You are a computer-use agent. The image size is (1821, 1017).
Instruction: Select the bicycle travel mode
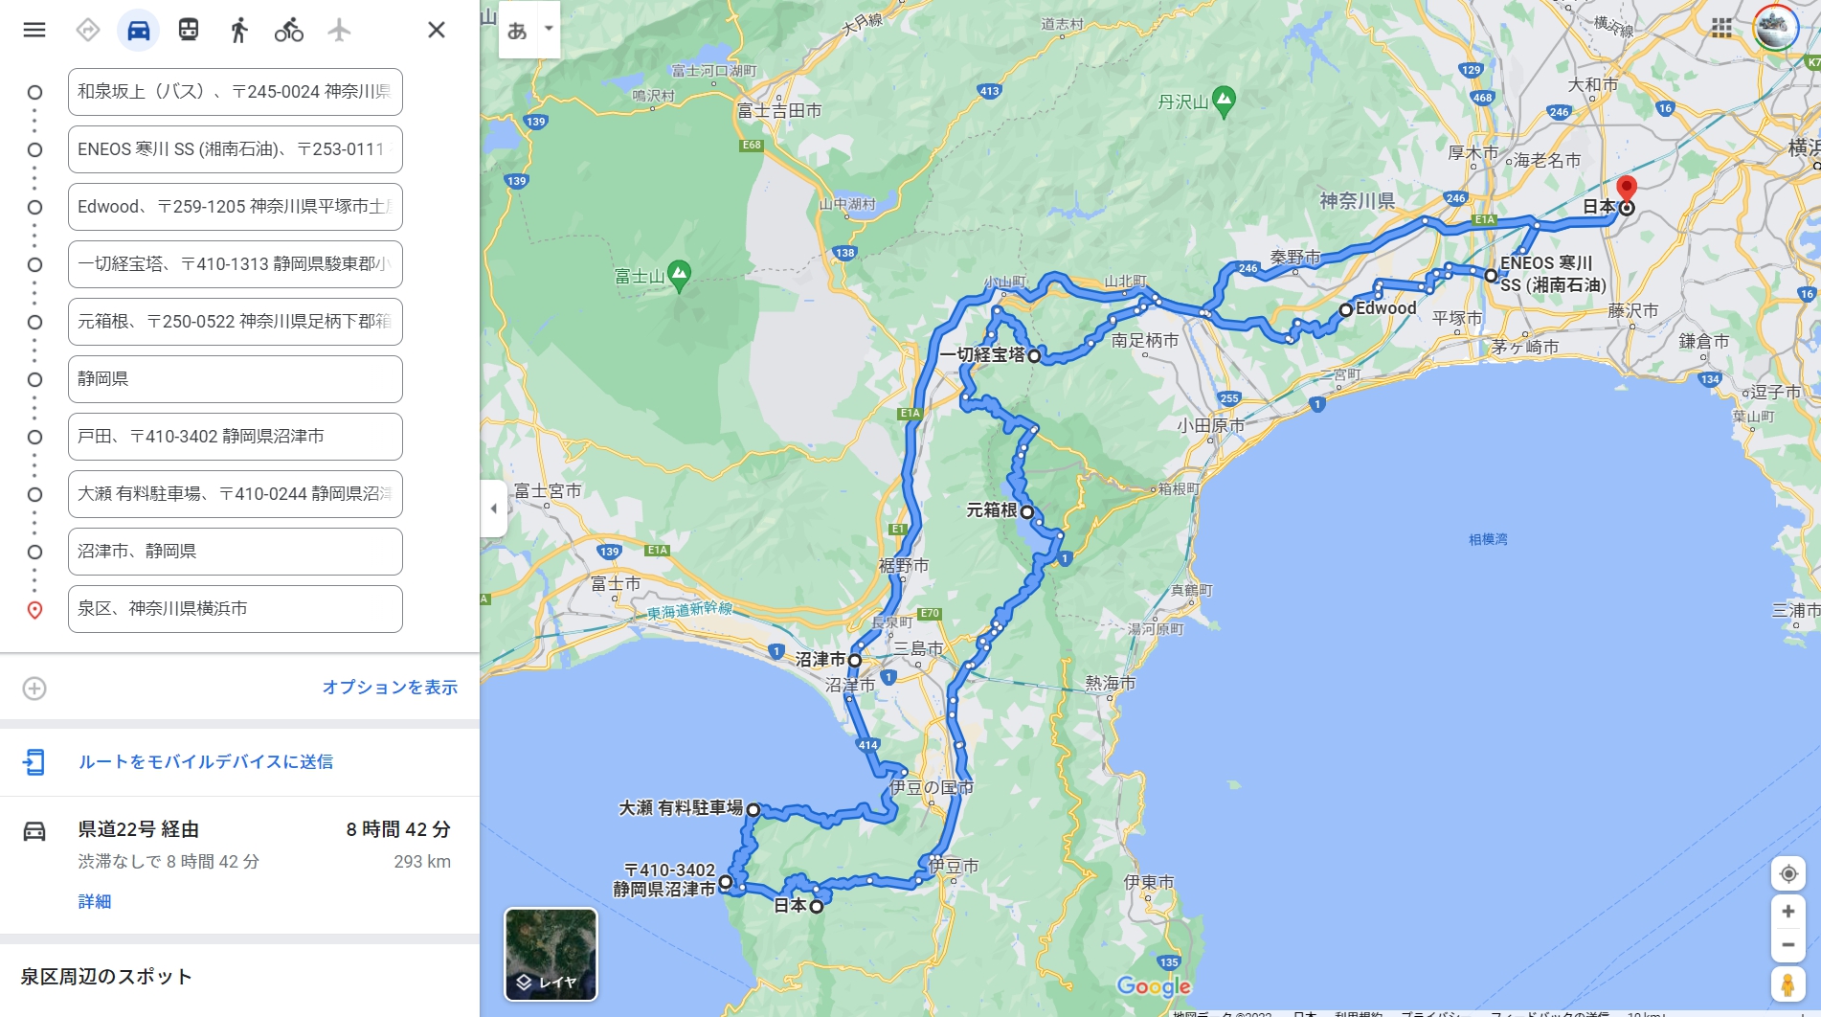289,30
